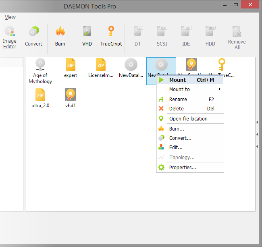This screenshot has width=262, height=247.
Task: Minimize the DAEMON Tools Pro window
Action: pos(225,5)
